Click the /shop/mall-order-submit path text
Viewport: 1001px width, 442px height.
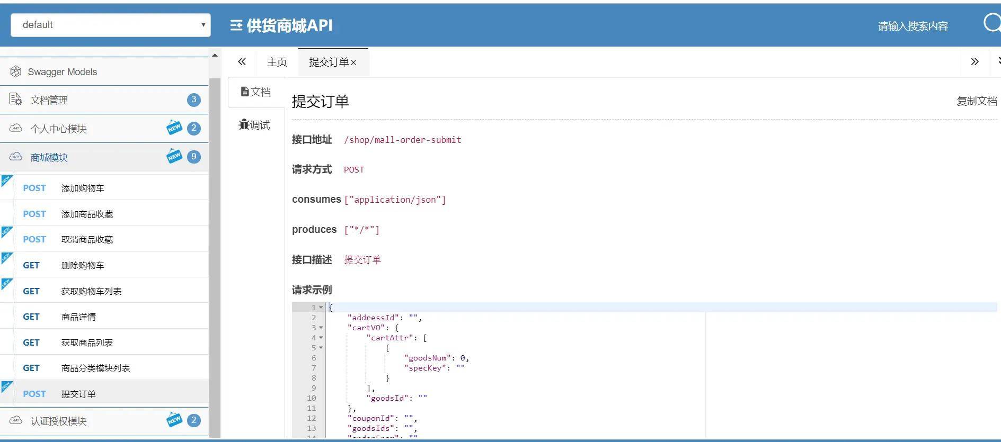[x=403, y=140]
